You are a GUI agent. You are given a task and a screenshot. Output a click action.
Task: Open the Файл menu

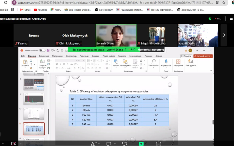[23, 56]
